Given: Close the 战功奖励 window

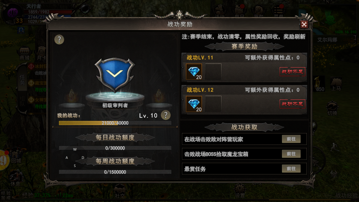Looking at the screenshot, I should [304, 24].
